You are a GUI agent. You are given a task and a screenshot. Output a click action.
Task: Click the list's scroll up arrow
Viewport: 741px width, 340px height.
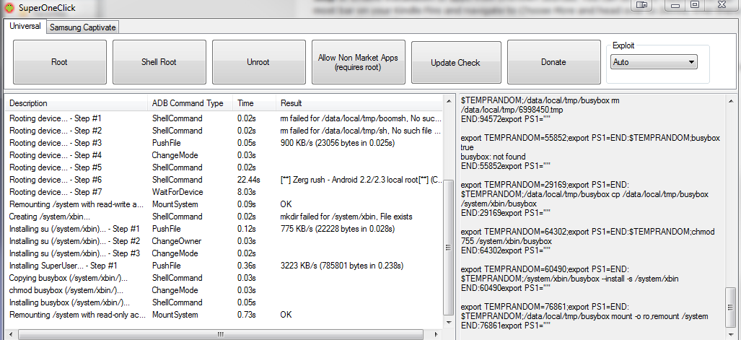click(x=449, y=101)
